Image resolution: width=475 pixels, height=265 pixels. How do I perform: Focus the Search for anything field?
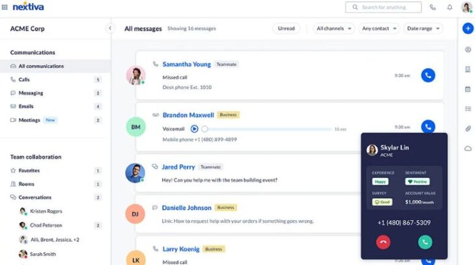click(383, 7)
